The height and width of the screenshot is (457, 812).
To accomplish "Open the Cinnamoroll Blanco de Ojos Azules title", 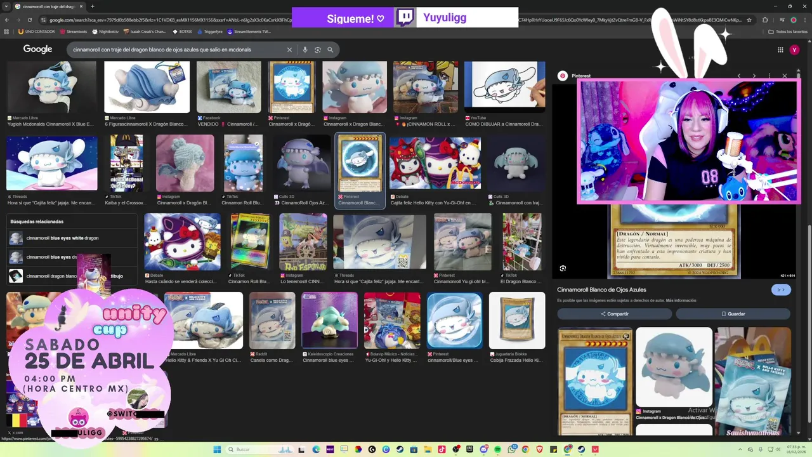I will (x=601, y=289).
